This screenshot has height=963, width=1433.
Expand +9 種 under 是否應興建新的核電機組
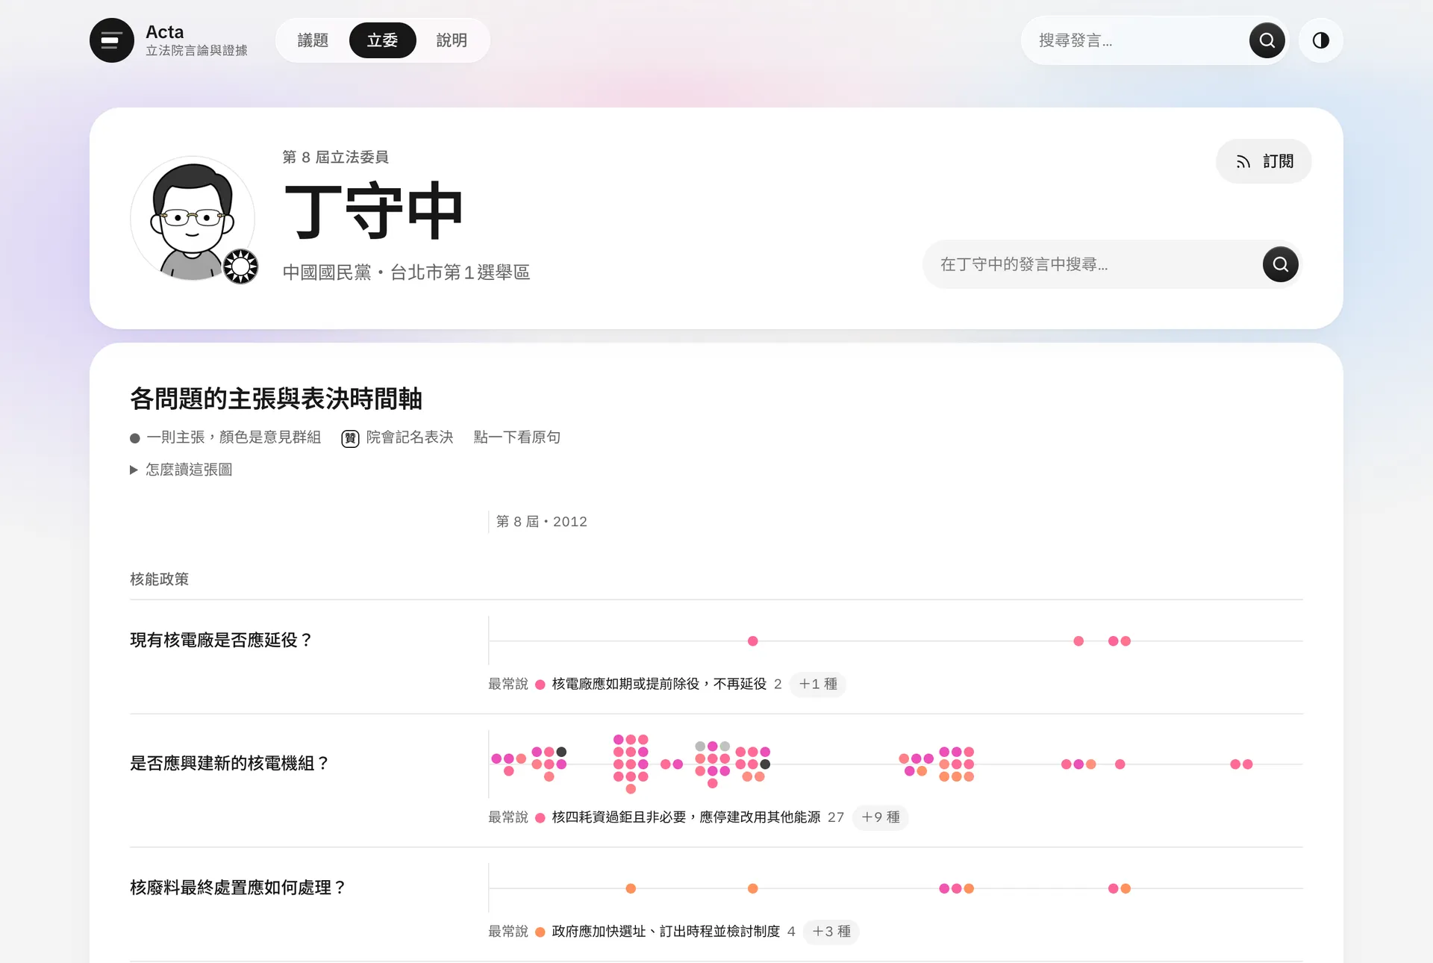tap(881, 817)
